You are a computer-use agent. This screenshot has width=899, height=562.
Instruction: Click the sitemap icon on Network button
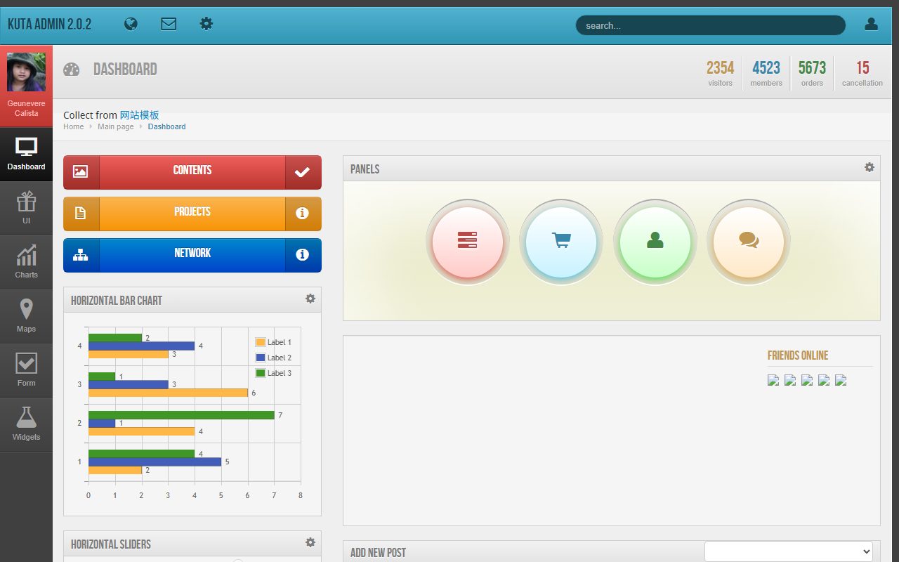[x=81, y=255]
